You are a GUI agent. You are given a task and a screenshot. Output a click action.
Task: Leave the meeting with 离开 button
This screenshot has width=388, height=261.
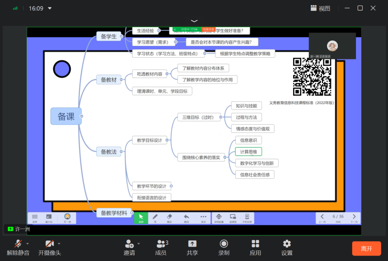pyautogui.click(x=366, y=249)
